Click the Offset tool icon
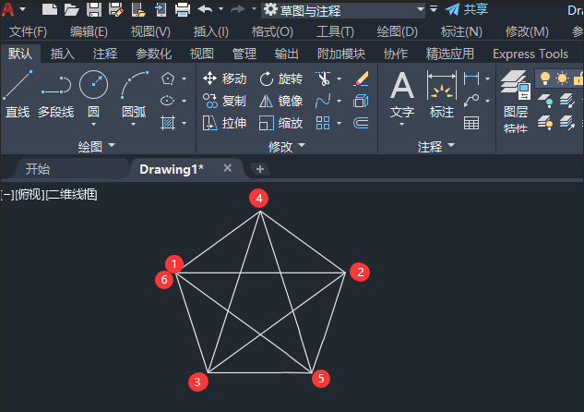 (361, 123)
